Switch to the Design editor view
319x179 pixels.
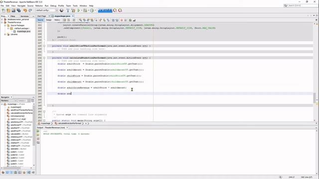click(x=49, y=20)
